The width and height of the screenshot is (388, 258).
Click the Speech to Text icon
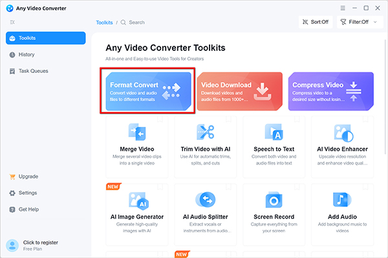[x=274, y=132]
